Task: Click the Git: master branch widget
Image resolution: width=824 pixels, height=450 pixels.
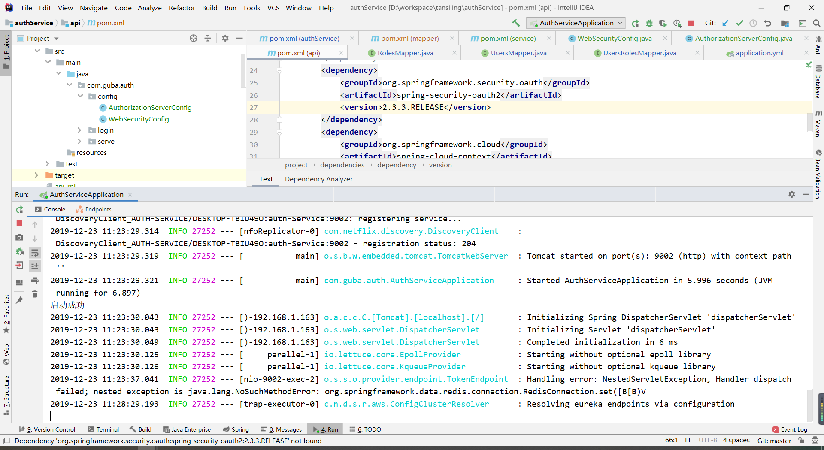Action: click(x=774, y=441)
